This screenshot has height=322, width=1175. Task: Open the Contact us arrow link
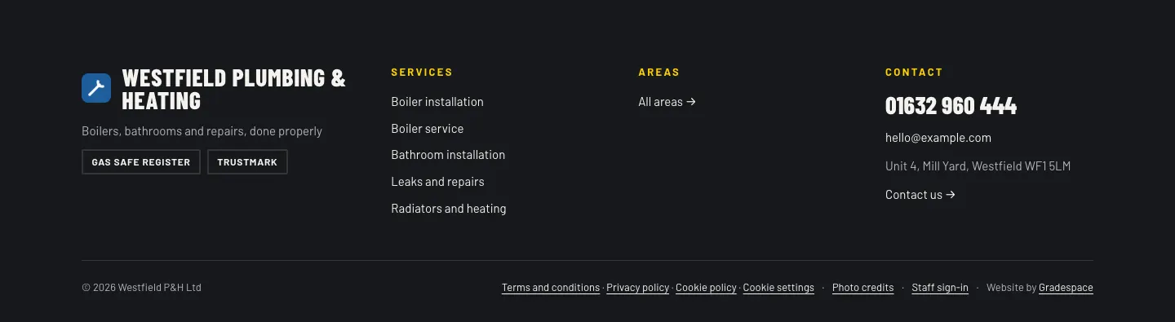[x=920, y=195]
